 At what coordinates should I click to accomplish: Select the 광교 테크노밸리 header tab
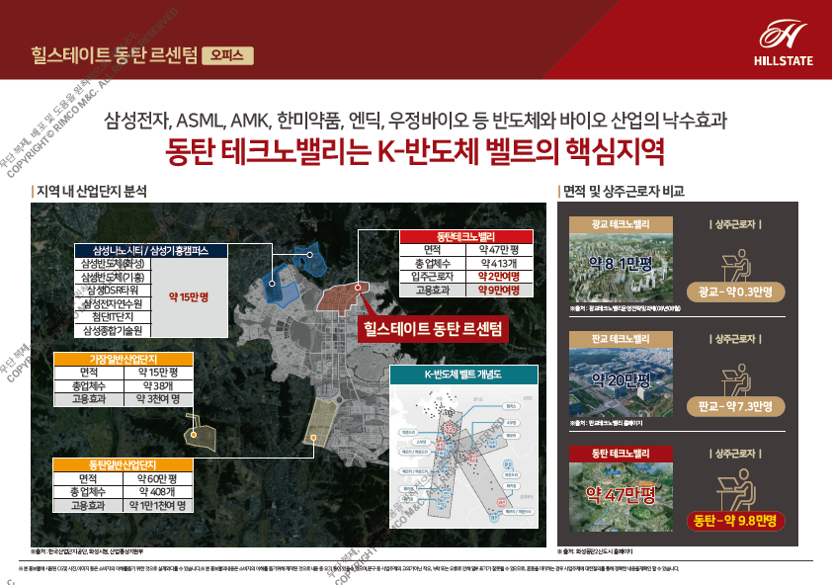(621, 224)
